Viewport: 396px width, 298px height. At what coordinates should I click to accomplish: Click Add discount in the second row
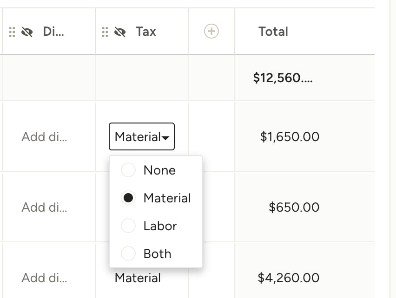pyautogui.click(x=44, y=207)
